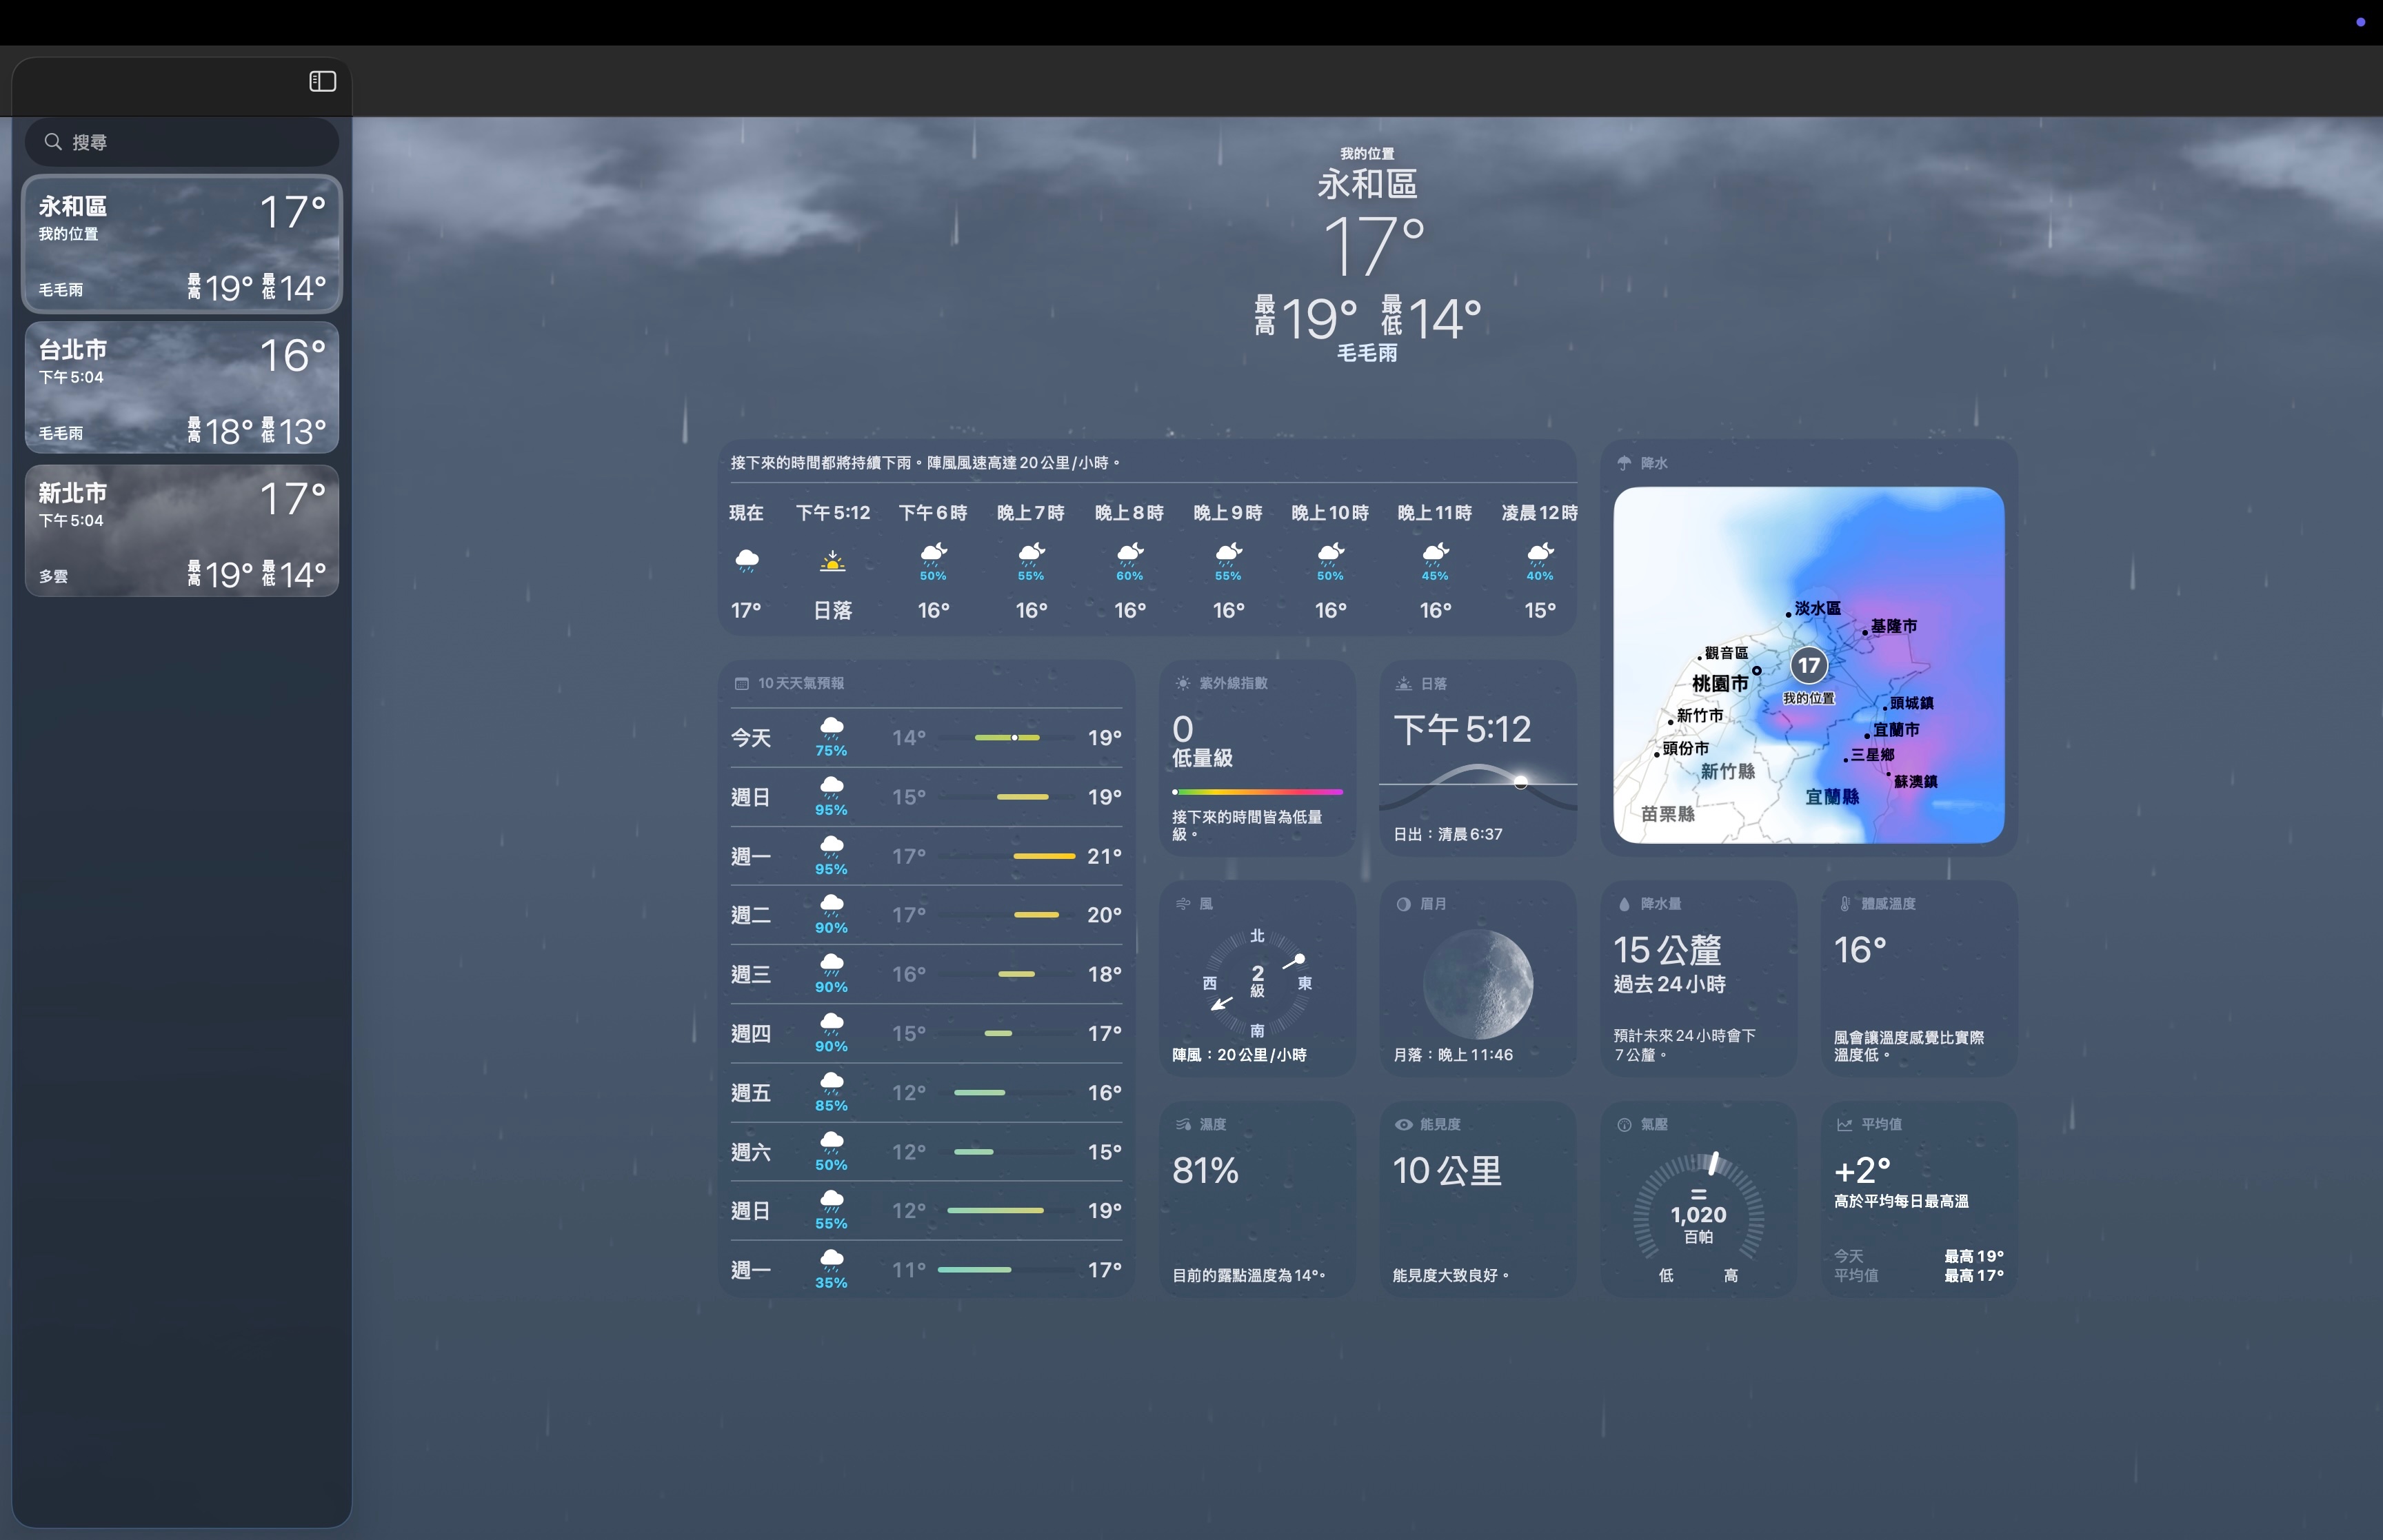Open 今天 row in 10-day forecast

pos(926,738)
